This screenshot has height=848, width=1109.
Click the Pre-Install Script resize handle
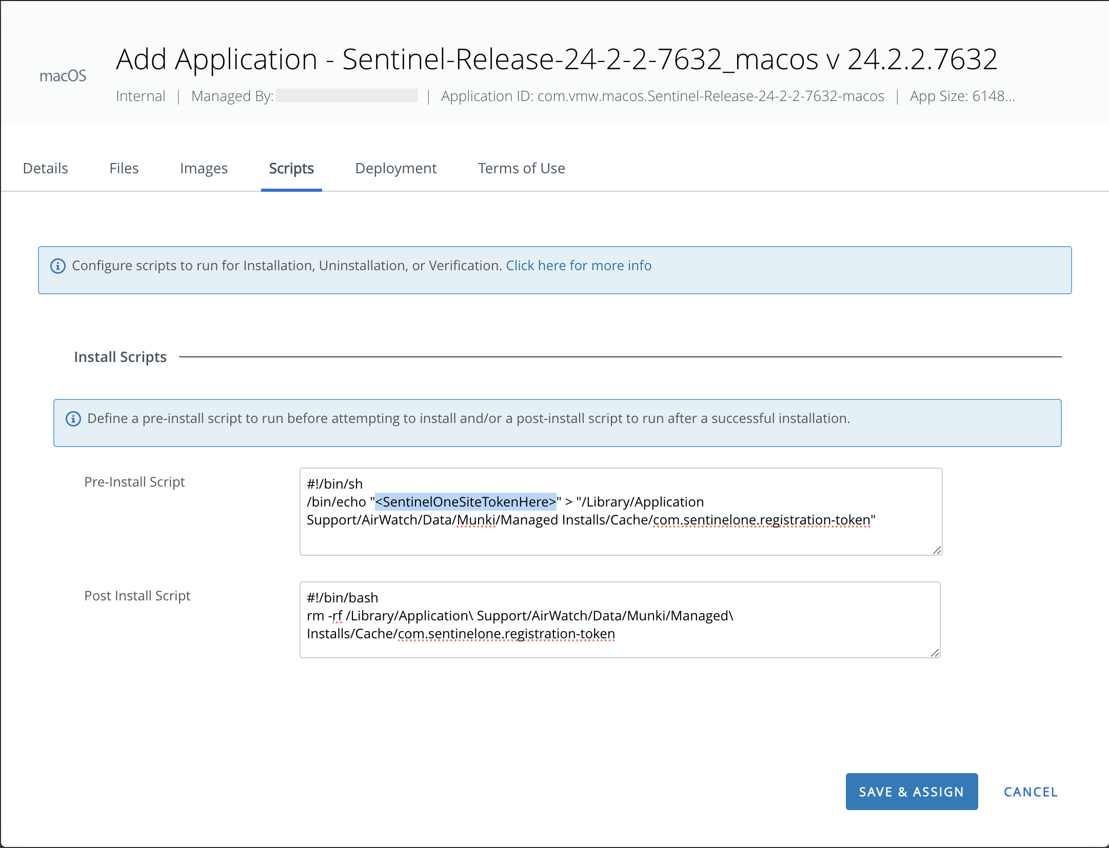pos(937,550)
